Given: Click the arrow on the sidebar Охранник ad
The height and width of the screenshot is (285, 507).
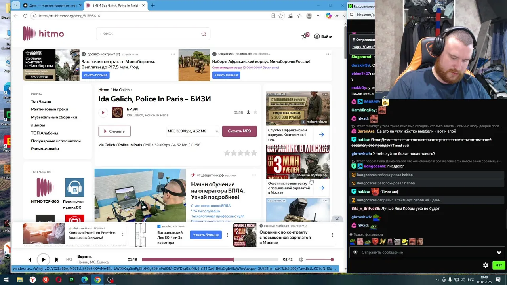Looking at the screenshot, I should click(321, 188).
